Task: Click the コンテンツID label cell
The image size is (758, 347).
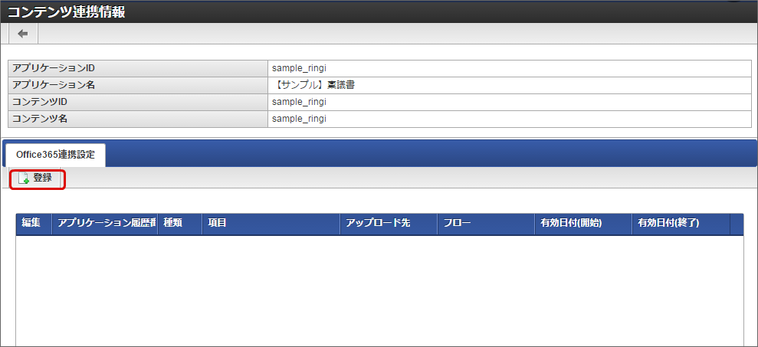Action: (138, 102)
